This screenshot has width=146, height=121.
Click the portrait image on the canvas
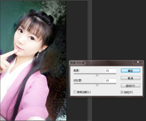[33, 61]
